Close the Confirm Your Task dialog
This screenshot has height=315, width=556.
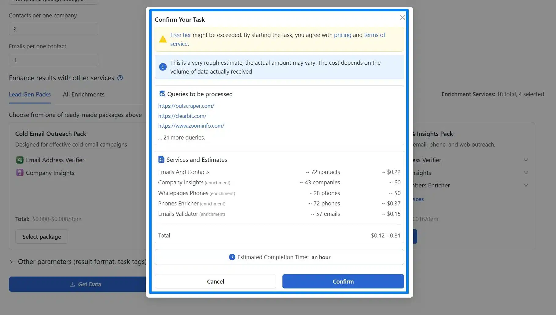[x=402, y=18]
